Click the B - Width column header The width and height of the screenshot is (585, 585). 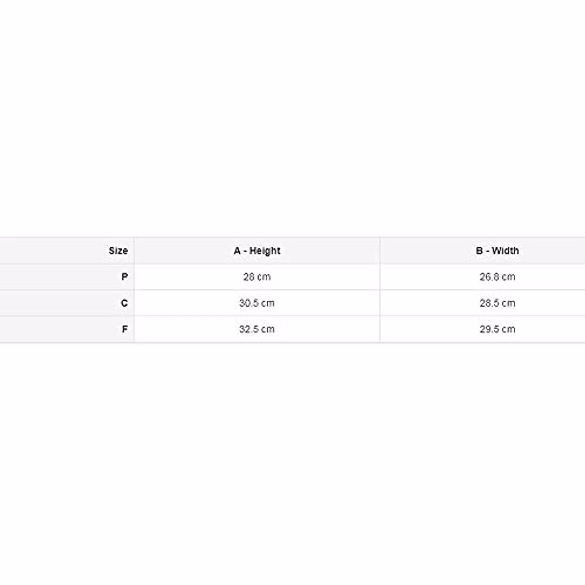pyautogui.click(x=497, y=251)
